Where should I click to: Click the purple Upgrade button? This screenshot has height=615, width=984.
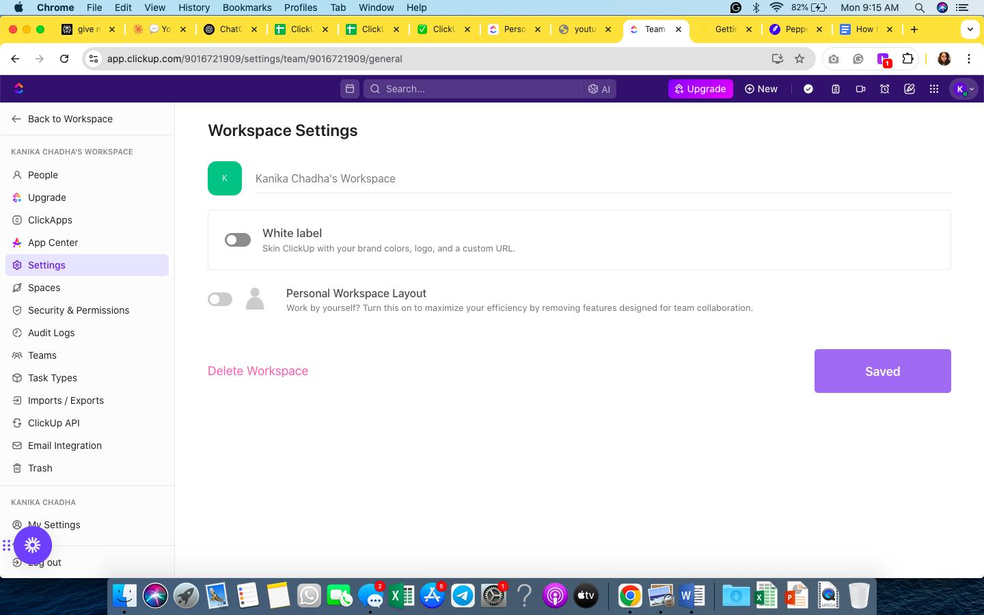(x=700, y=89)
